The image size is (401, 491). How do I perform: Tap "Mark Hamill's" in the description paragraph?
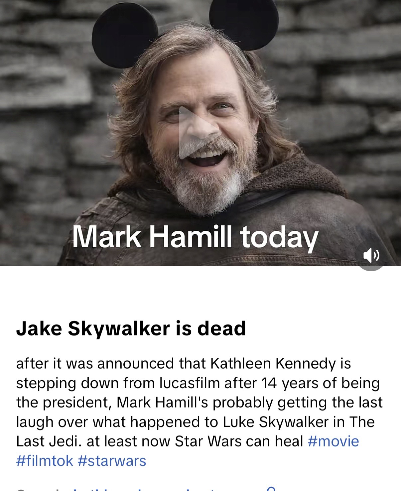point(162,403)
